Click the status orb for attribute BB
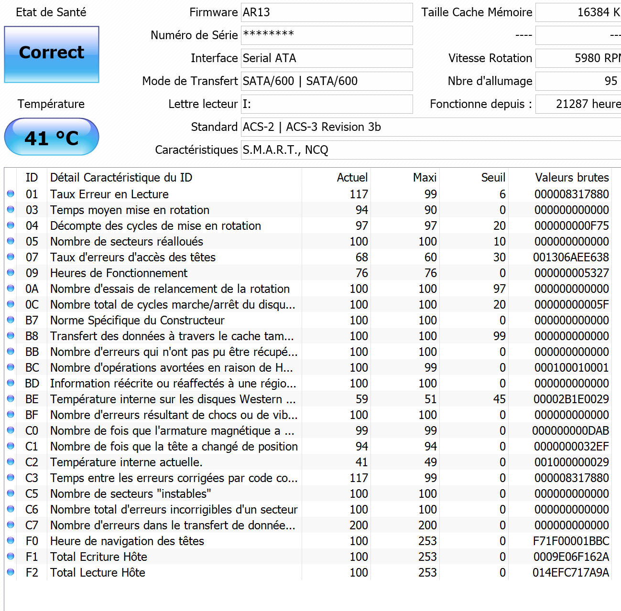The image size is (621, 611). point(11,351)
